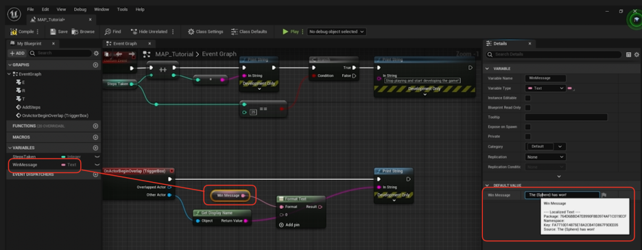Select the StepsTaken variable
The width and height of the screenshot is (642, 250).
24,157
